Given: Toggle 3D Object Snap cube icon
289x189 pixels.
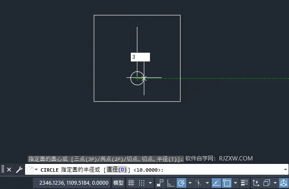Looking at the screenshot, I should [284, 183].
